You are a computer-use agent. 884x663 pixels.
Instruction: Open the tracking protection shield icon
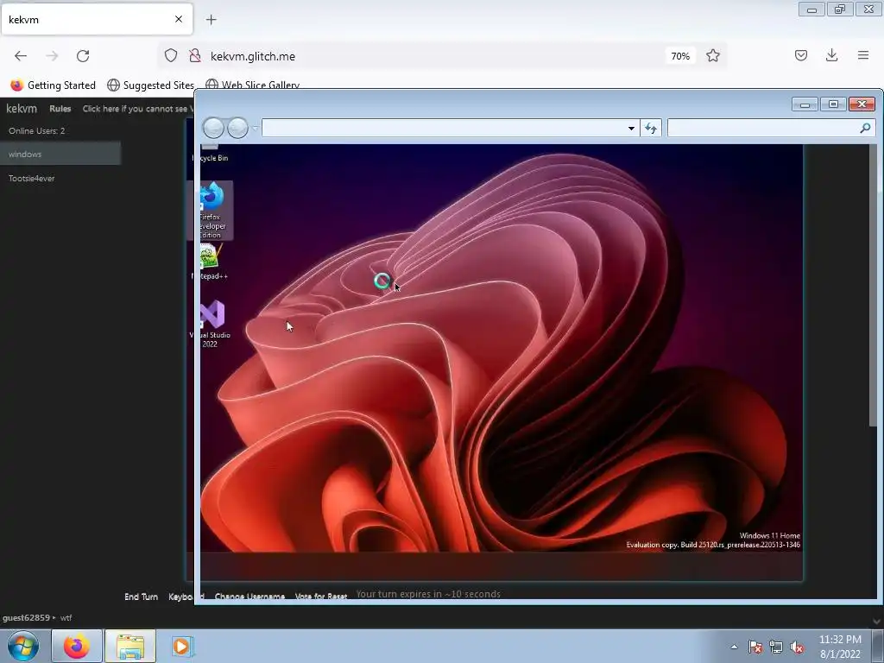[x=171, y=56]
